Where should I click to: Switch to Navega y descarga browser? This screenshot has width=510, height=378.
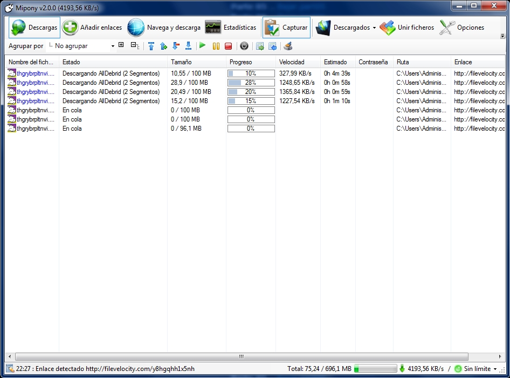[x=164, y=28]
